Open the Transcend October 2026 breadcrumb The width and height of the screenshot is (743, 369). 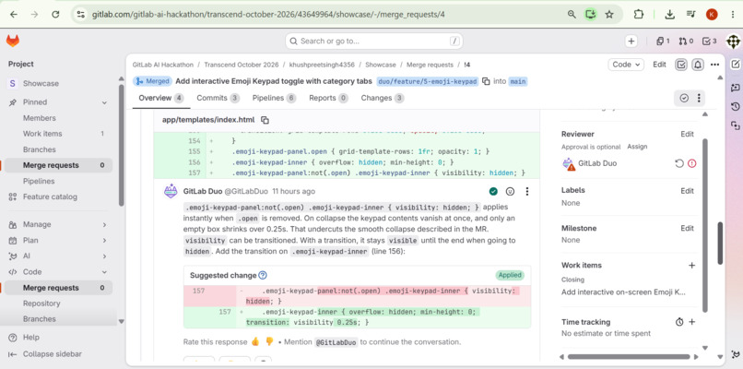coord(243,65)
